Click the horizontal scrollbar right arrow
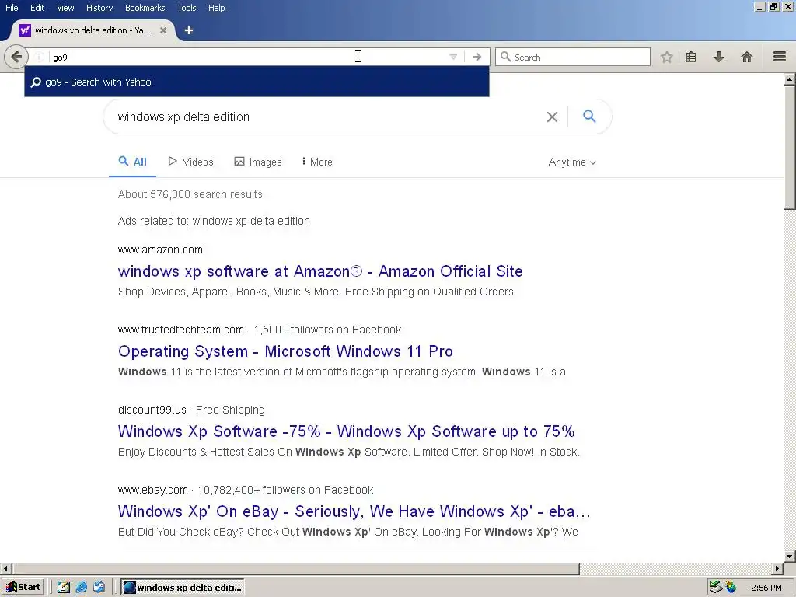796x597 pixels. point(777,568)
